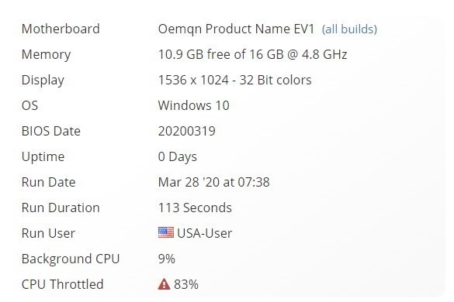This screenshot has width=454, height=302.
Task: Select the 1536 x 1024 display value
Action: pos(235,80)
